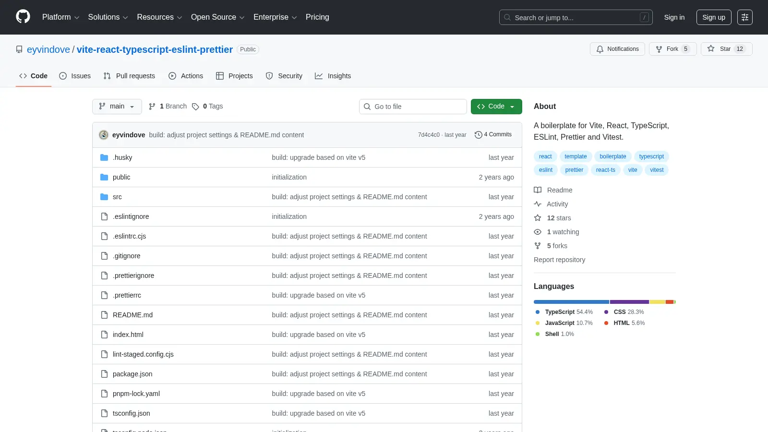The image size is (768, 432).
Task: Open vite-react-typescript-eslint-prettier repository link
Action: tap(155, 49)
